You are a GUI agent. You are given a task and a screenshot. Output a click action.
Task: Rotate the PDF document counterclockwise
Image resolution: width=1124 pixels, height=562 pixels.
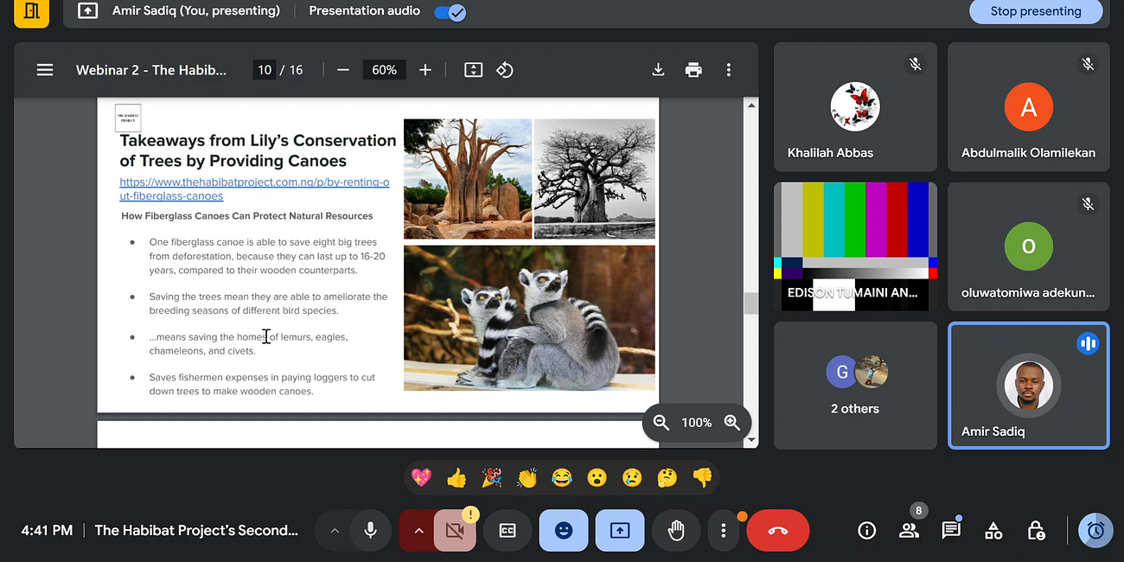tap(505, 70)
